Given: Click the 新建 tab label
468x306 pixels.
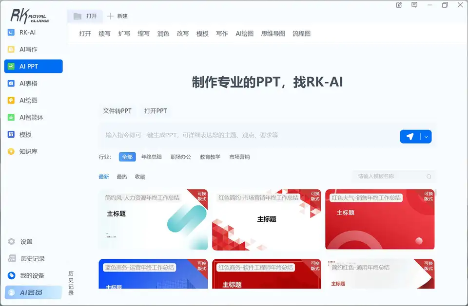Looking at the screenshot, I should 122,16.
